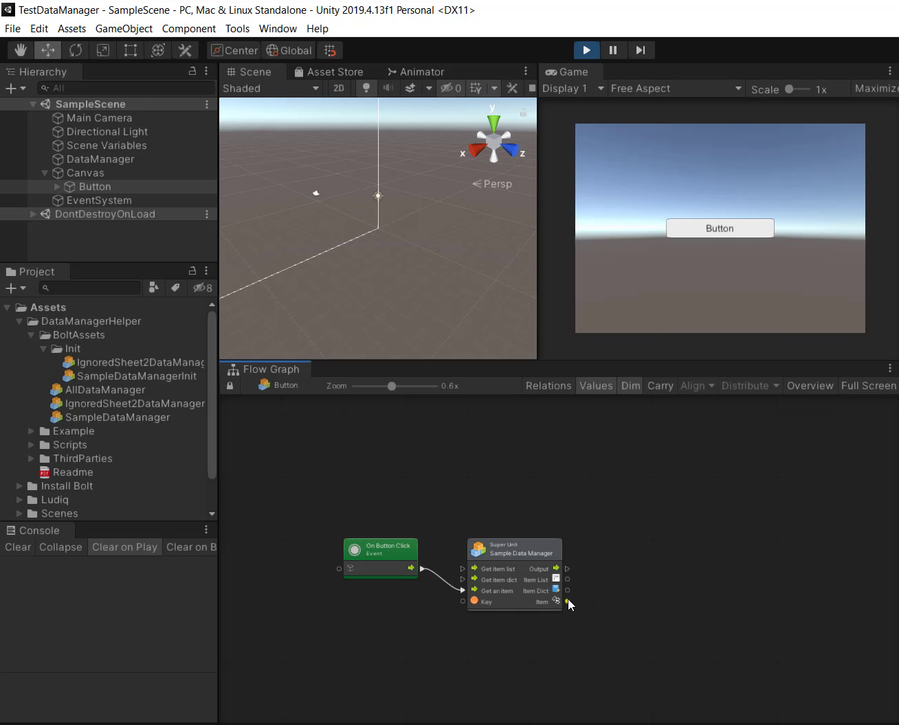
Task: Search by type icon in Project
Action: click(x=153, y=288)
